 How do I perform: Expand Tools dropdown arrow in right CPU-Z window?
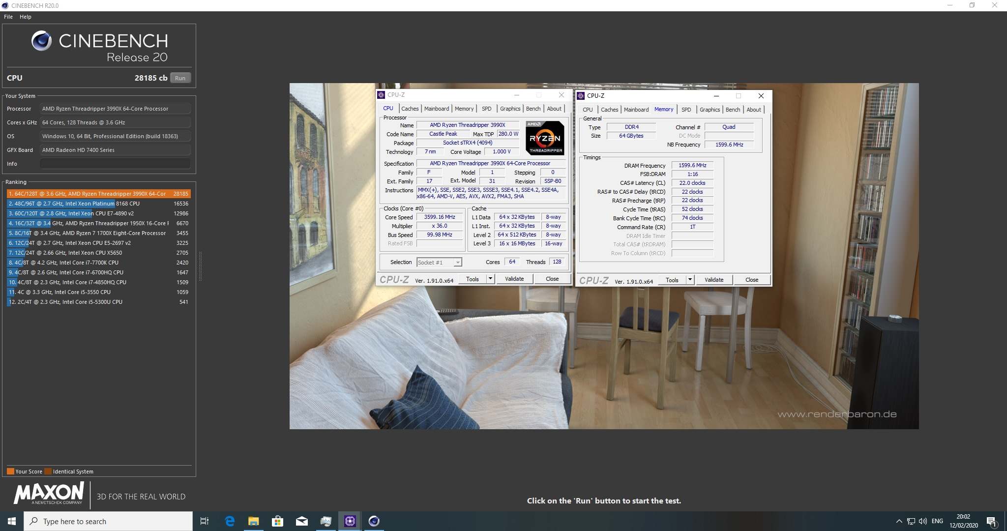(689, 280)
